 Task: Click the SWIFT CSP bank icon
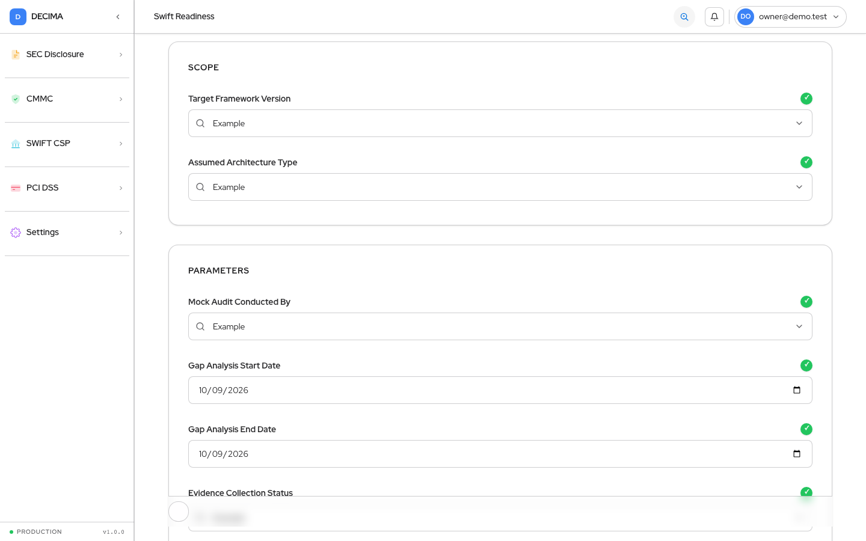pos(16,144)
